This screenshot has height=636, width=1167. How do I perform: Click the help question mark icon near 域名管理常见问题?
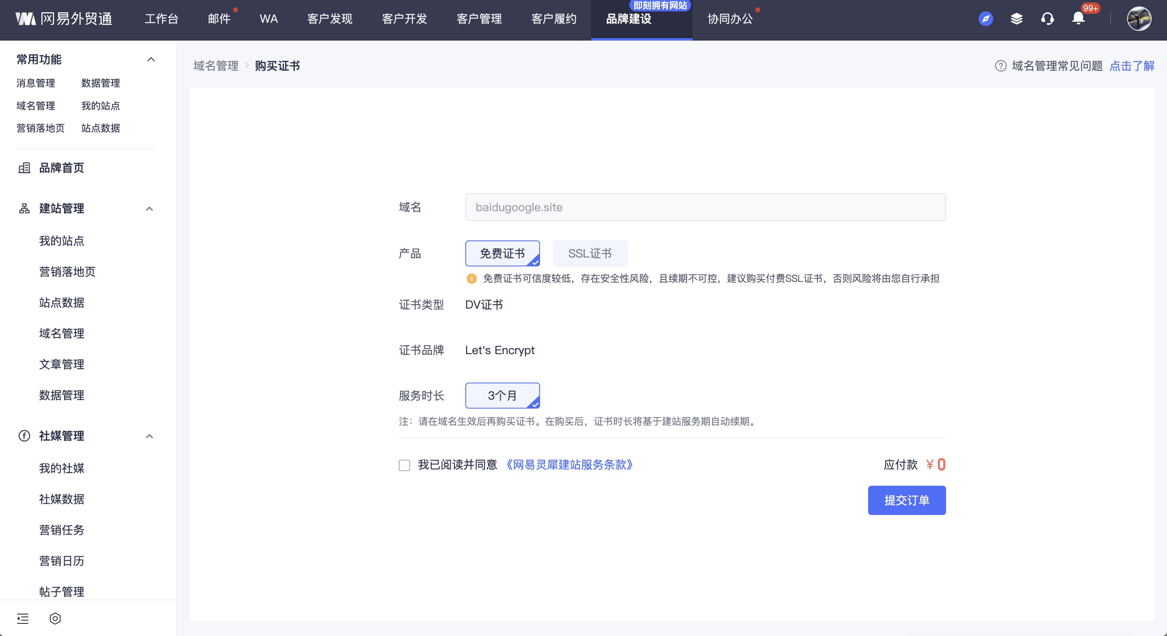[x=1000, y=66]
